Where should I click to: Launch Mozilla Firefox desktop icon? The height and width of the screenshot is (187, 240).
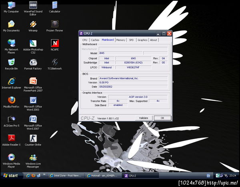click(x=11, y=102)
